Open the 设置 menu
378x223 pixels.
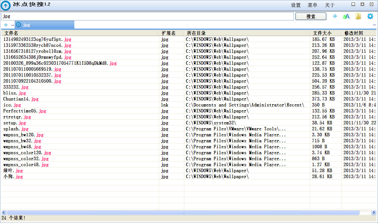(x=296, y=5)
